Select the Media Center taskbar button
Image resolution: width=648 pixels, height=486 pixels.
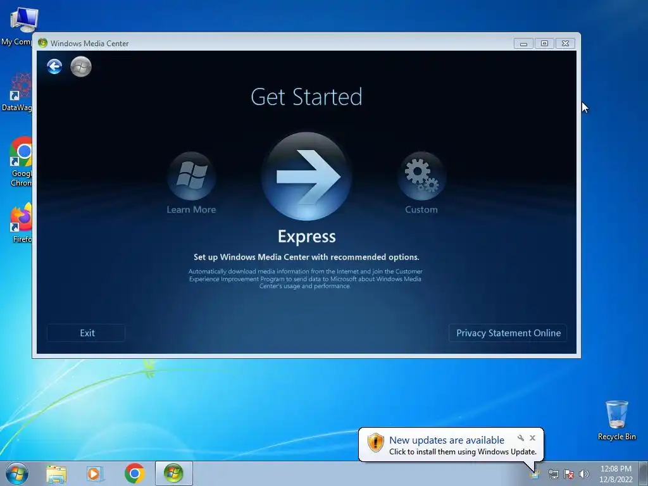tap(173, 473)
